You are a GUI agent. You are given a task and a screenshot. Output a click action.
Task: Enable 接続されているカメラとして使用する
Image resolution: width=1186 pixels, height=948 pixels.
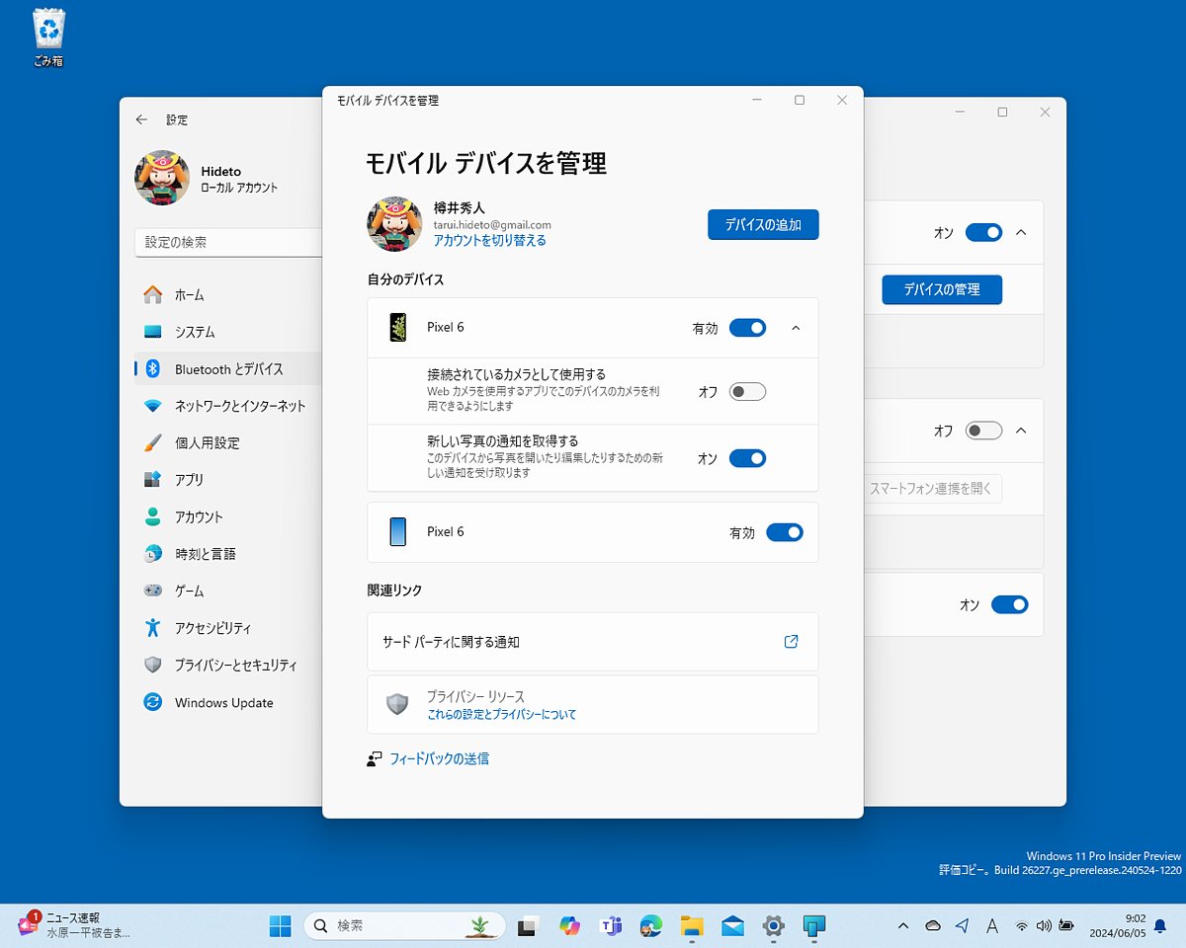(747, 391)
